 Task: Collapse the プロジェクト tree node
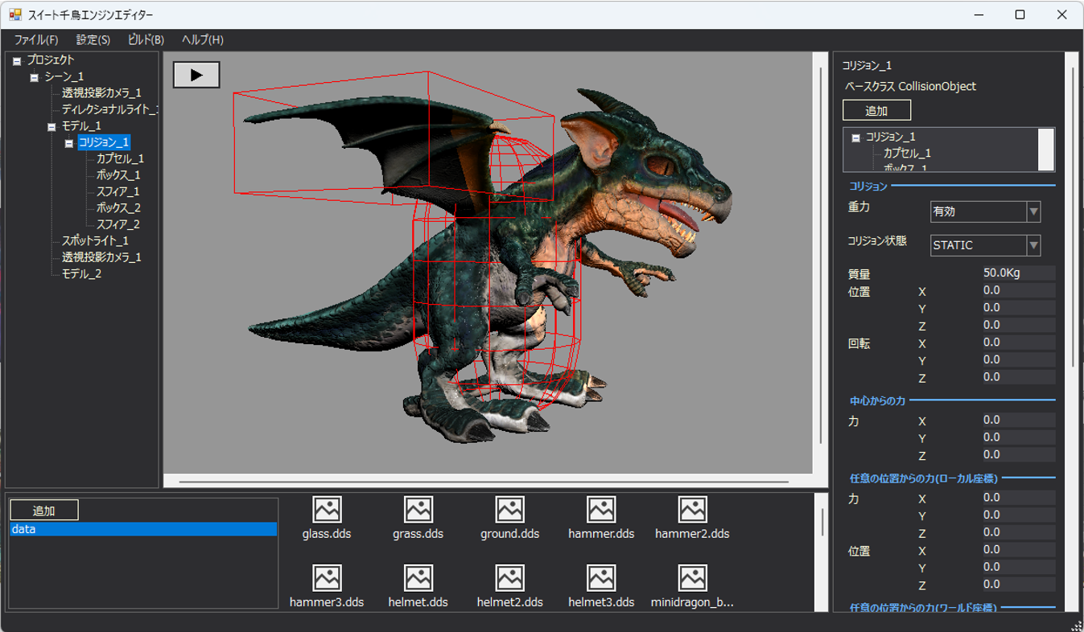click(x=17, y=60)
